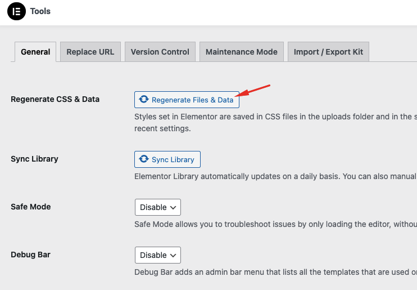Image resolution: width=417 pixels, height=290 pixels.
Task: Open the Safe Mode dropdown
Action: tap(158, 207)
